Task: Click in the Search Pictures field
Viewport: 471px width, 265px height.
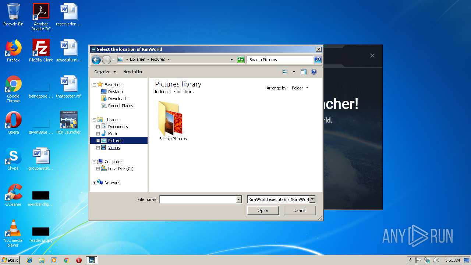Action: pyautogui.click(x=280, y=60)
